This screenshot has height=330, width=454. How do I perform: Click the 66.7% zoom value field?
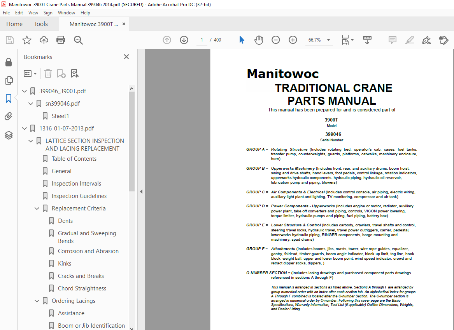(314, 40)
